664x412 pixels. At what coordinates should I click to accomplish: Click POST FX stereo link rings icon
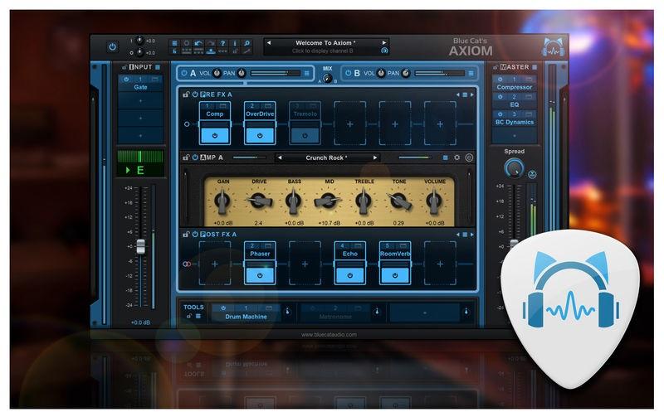click(x=186, y=264)
